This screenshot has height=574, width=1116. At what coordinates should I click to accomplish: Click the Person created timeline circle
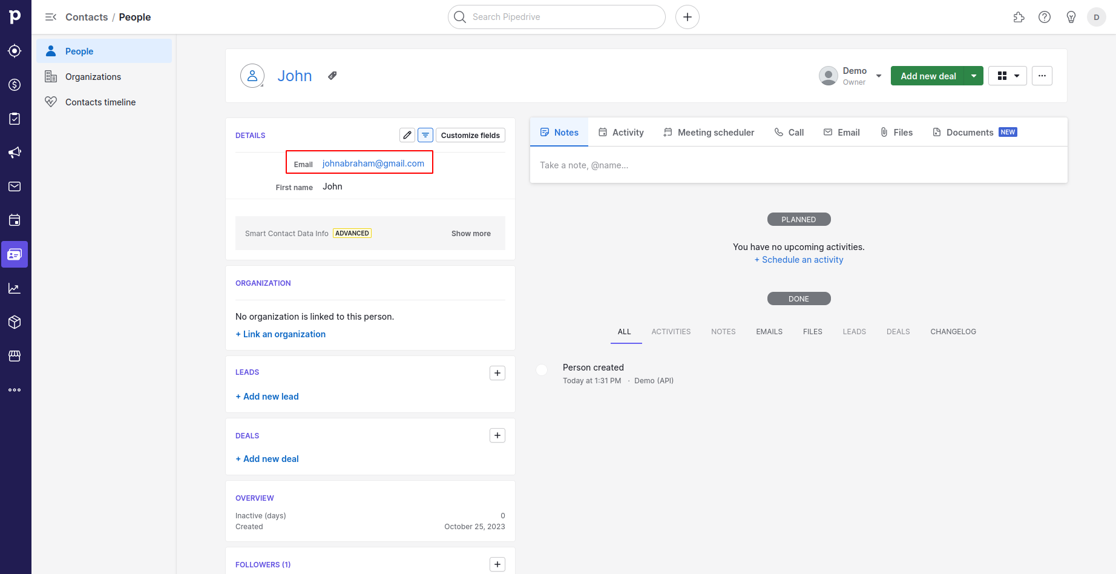tap(542, 369)
